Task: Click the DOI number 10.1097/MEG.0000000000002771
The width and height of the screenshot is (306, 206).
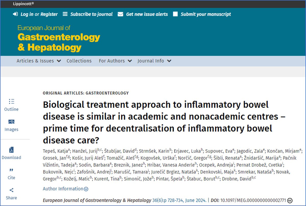Action: click(x=253, y=200)
